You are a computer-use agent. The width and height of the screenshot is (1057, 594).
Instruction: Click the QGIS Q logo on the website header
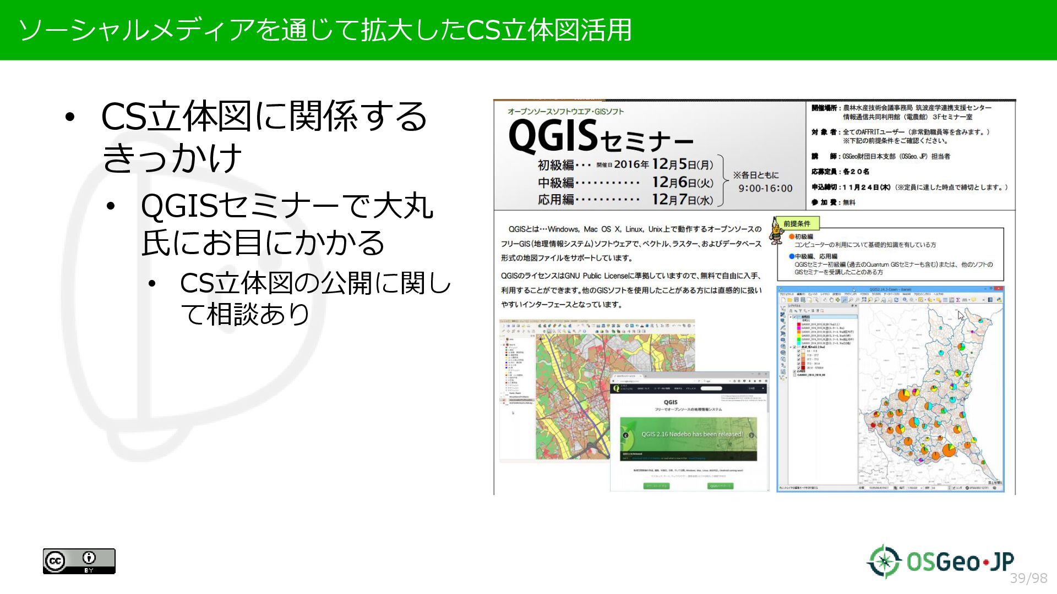tap(616, 388)
